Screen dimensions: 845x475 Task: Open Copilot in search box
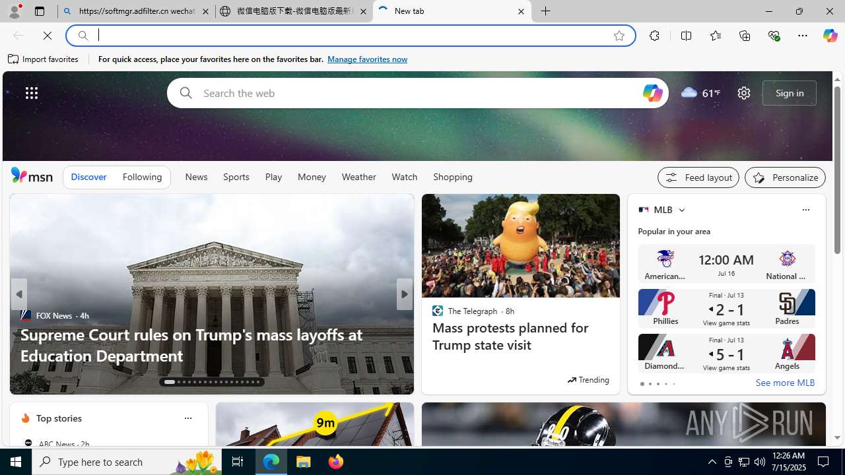tap(652, 93)
